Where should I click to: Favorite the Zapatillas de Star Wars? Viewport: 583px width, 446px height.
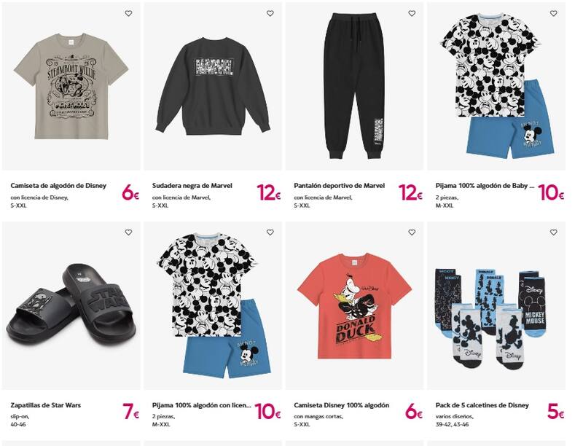pyautogui.click(x=128, y=232)
